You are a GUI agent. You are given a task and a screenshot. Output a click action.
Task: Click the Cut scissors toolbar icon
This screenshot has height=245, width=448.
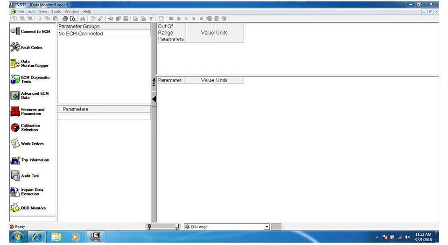pos(40,19)
